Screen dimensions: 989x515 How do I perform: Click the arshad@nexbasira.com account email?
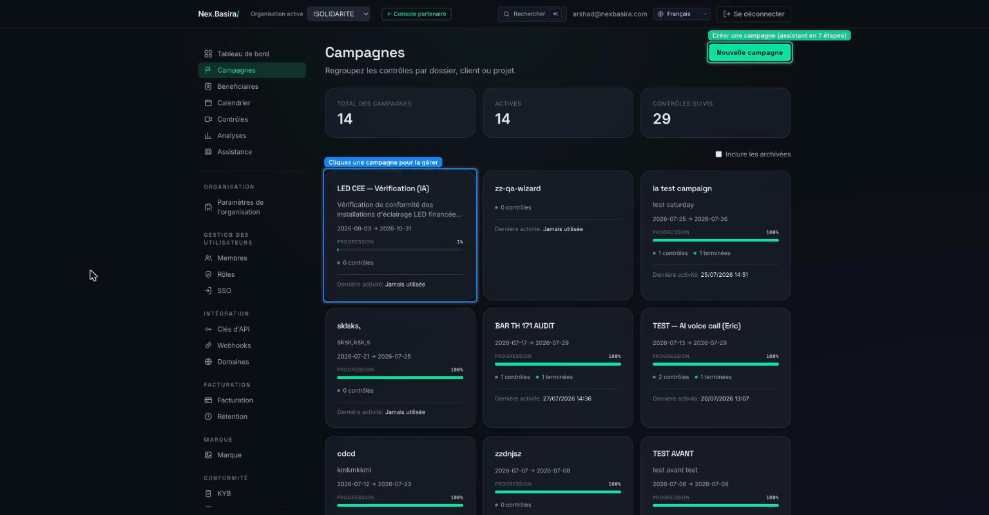click(x=610, y=14)
